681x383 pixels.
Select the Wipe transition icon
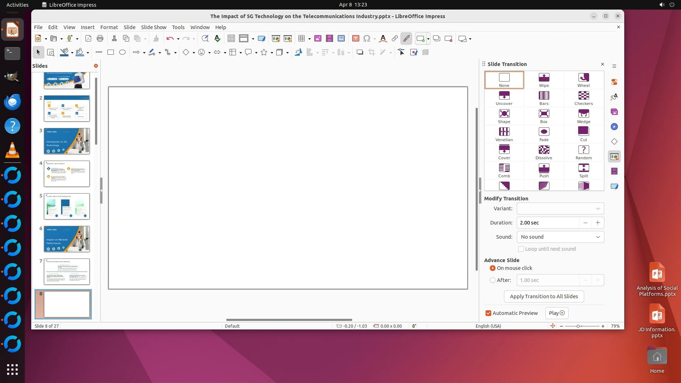coord(544,80)
